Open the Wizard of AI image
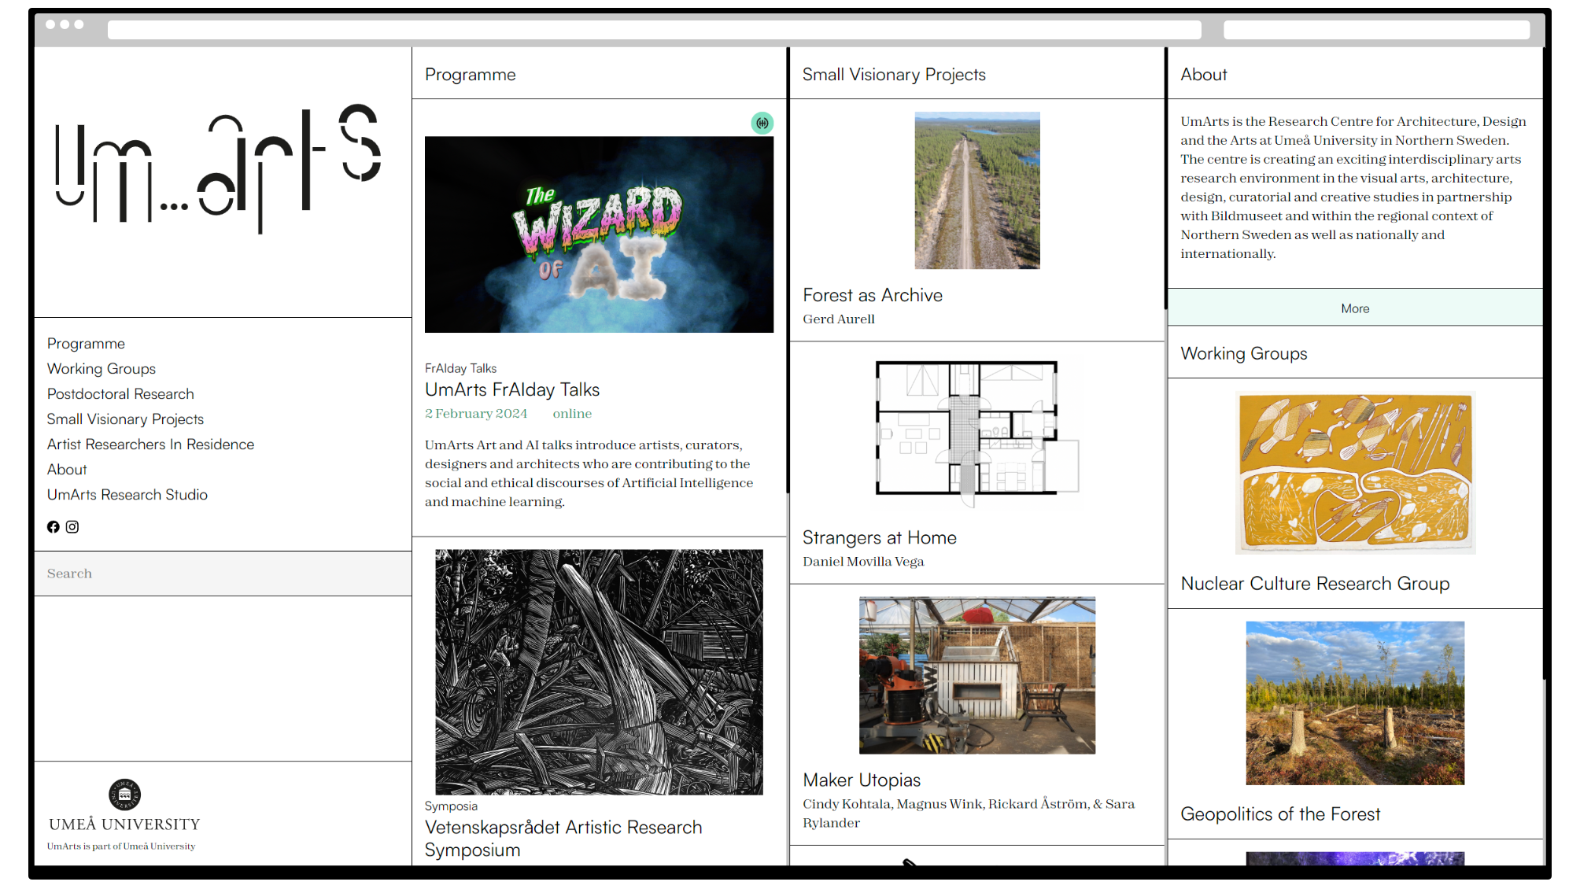The image size is (1580, 889). coord(599,234)
